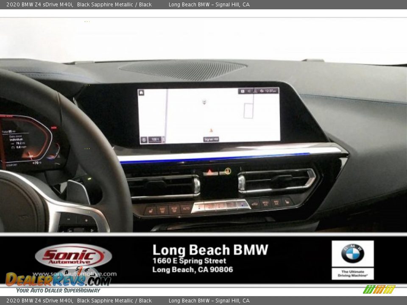
Task: Tap the speaker mute status icon
Action: coord(249,91)
